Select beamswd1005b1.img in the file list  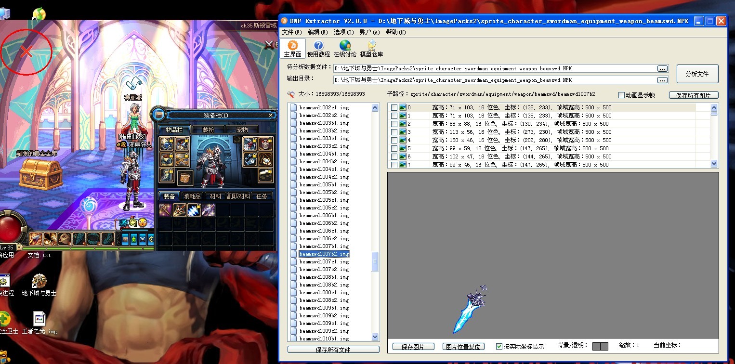click(x=324, y=184)
